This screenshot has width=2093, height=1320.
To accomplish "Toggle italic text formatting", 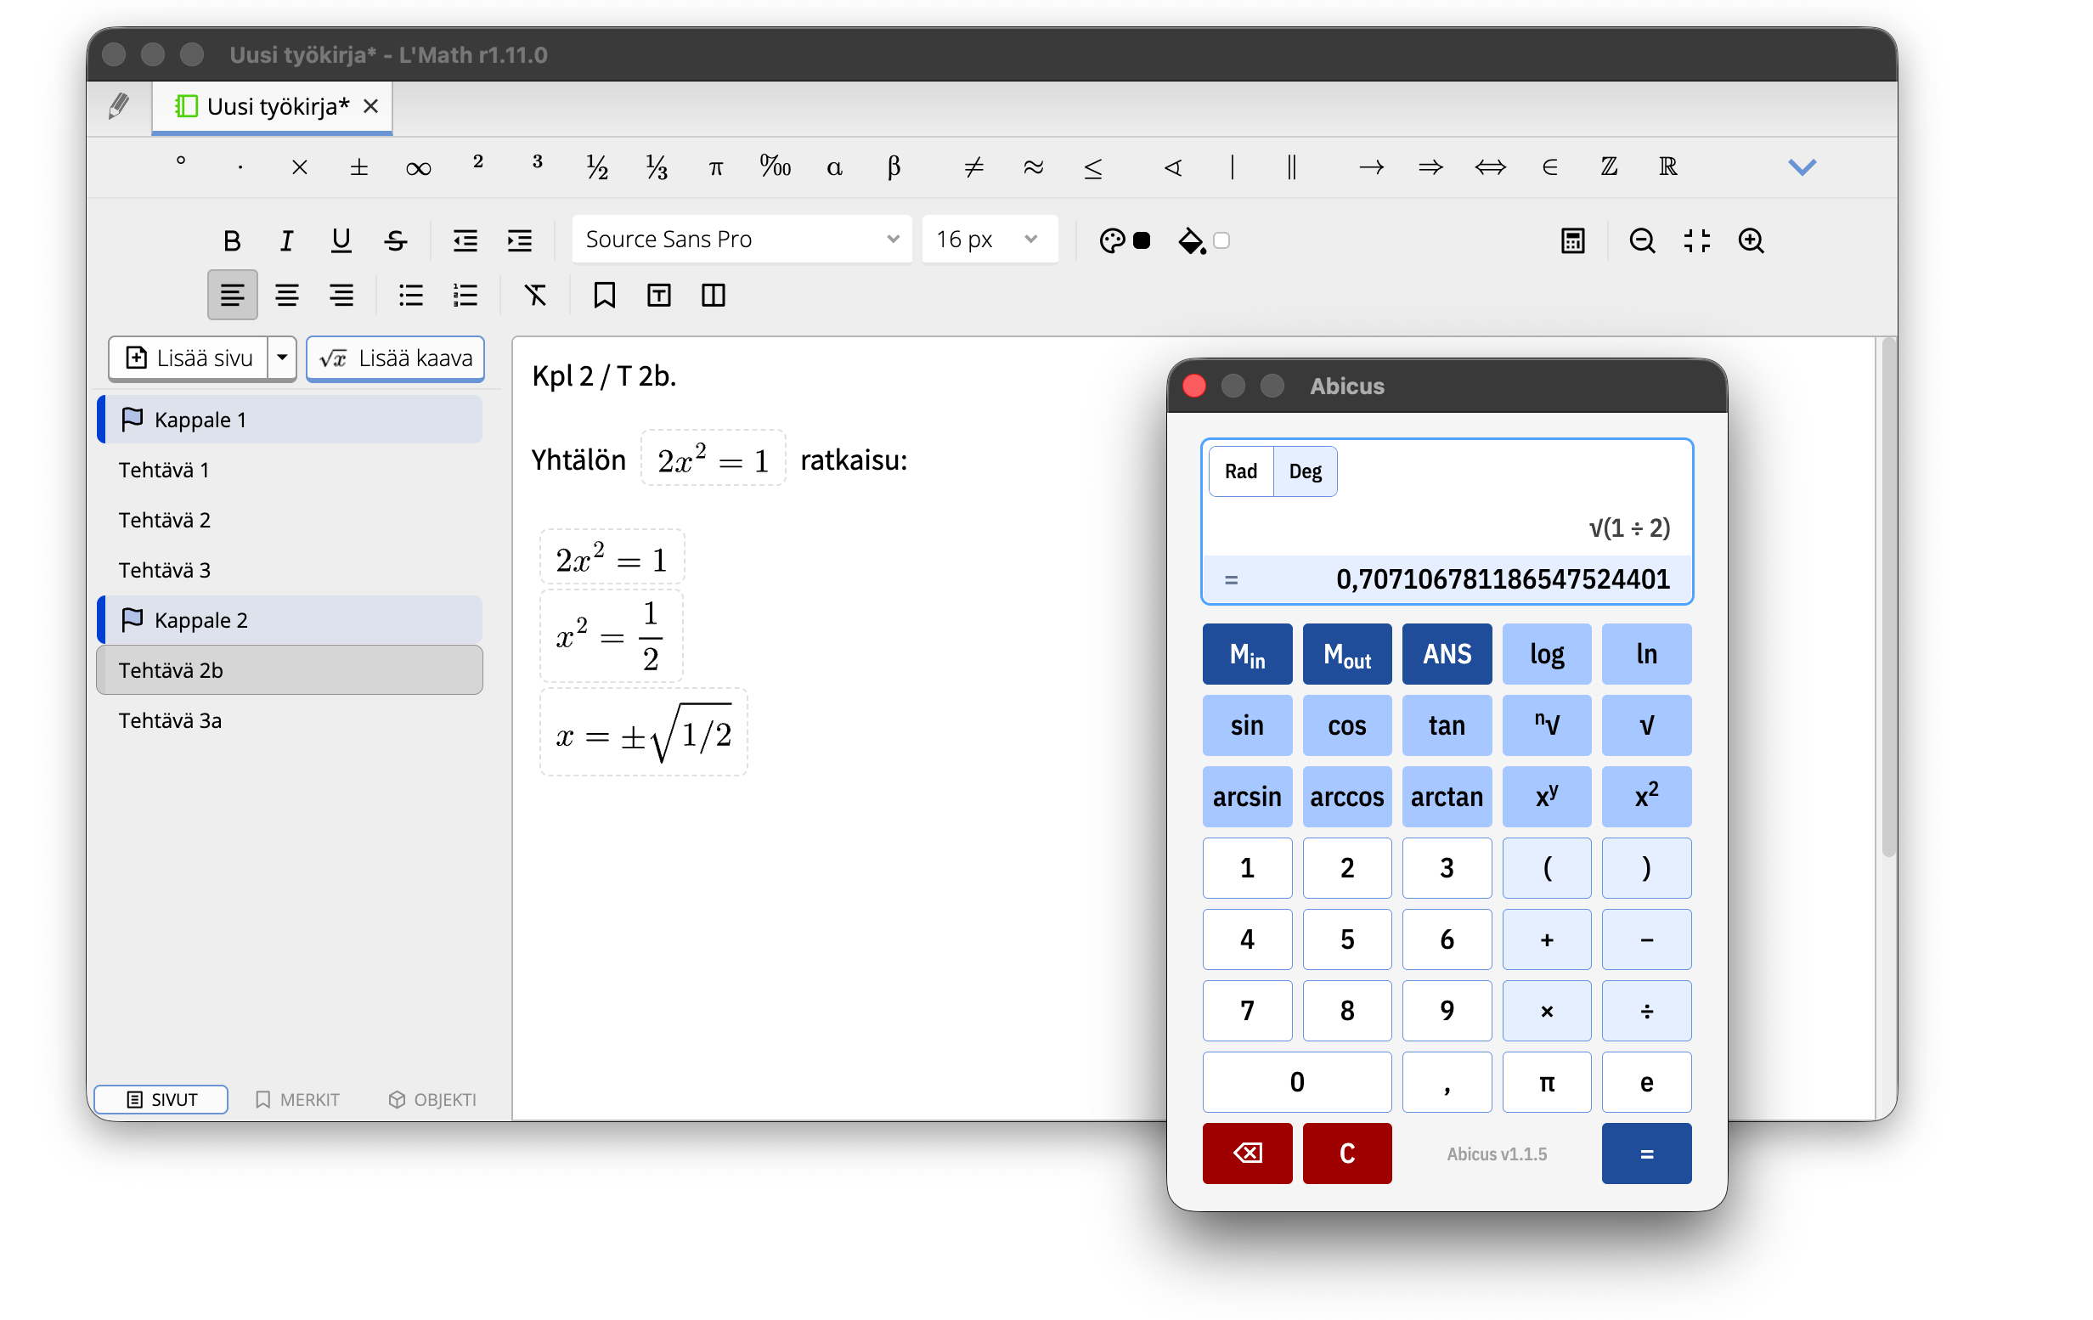I will [x=286, y=240].
